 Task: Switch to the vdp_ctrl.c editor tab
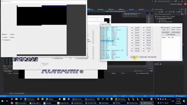tap(131, 9)
